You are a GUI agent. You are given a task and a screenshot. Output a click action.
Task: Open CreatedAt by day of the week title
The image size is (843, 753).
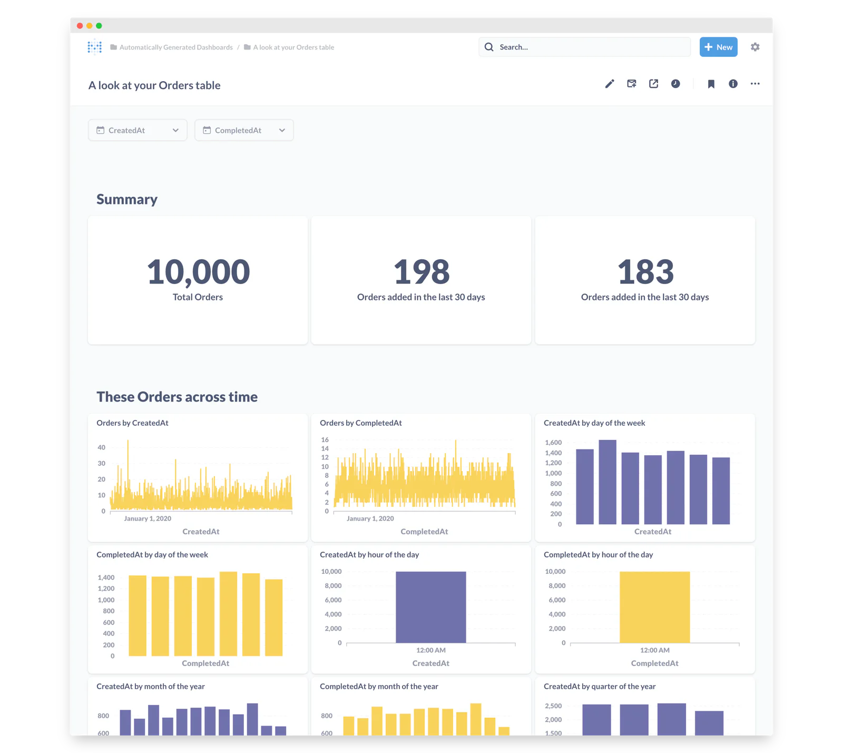pyautogui.click(x=594, y=423)
